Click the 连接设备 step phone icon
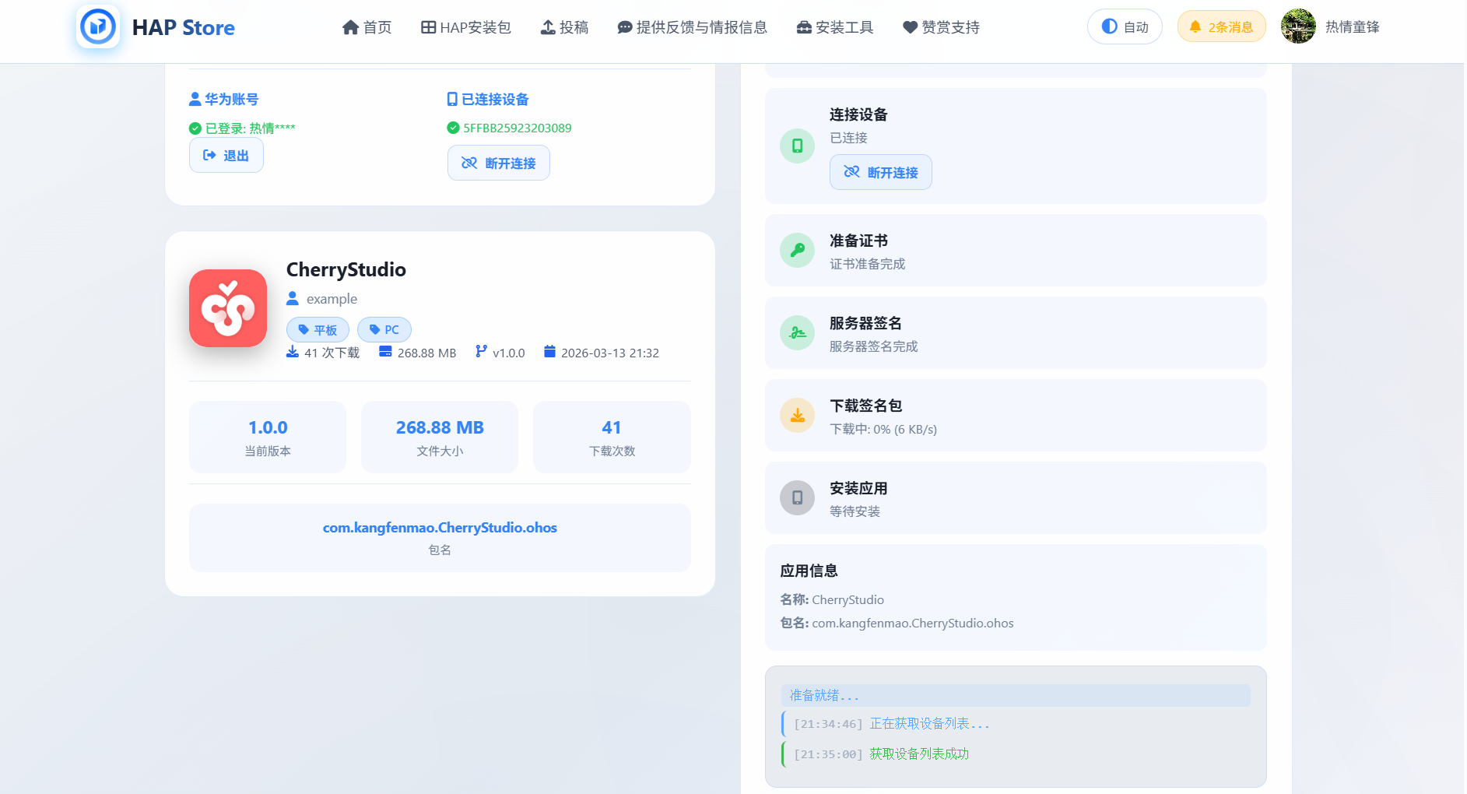The height and width of the screenshot is (794, 1467). [x=798, y=146]
